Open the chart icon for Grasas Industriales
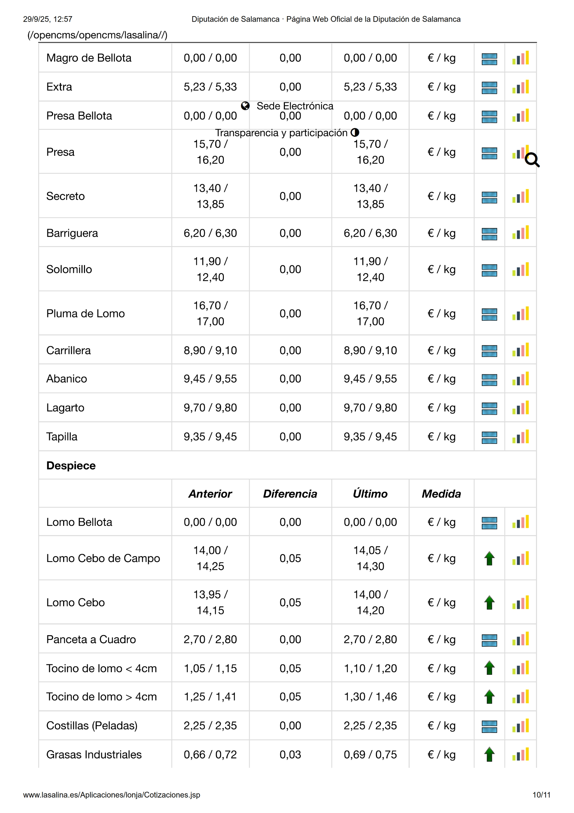574x813 pixels. (520, 754)
